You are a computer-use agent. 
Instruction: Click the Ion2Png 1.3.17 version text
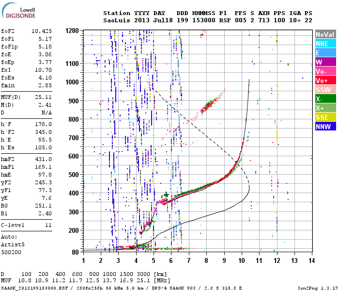point(318,288)
